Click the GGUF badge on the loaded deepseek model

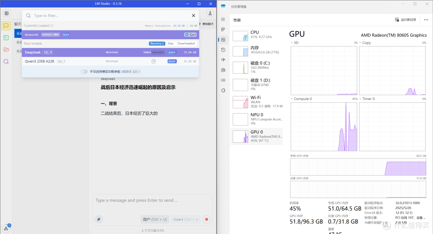pyautogui.click(x=66, y=35)
